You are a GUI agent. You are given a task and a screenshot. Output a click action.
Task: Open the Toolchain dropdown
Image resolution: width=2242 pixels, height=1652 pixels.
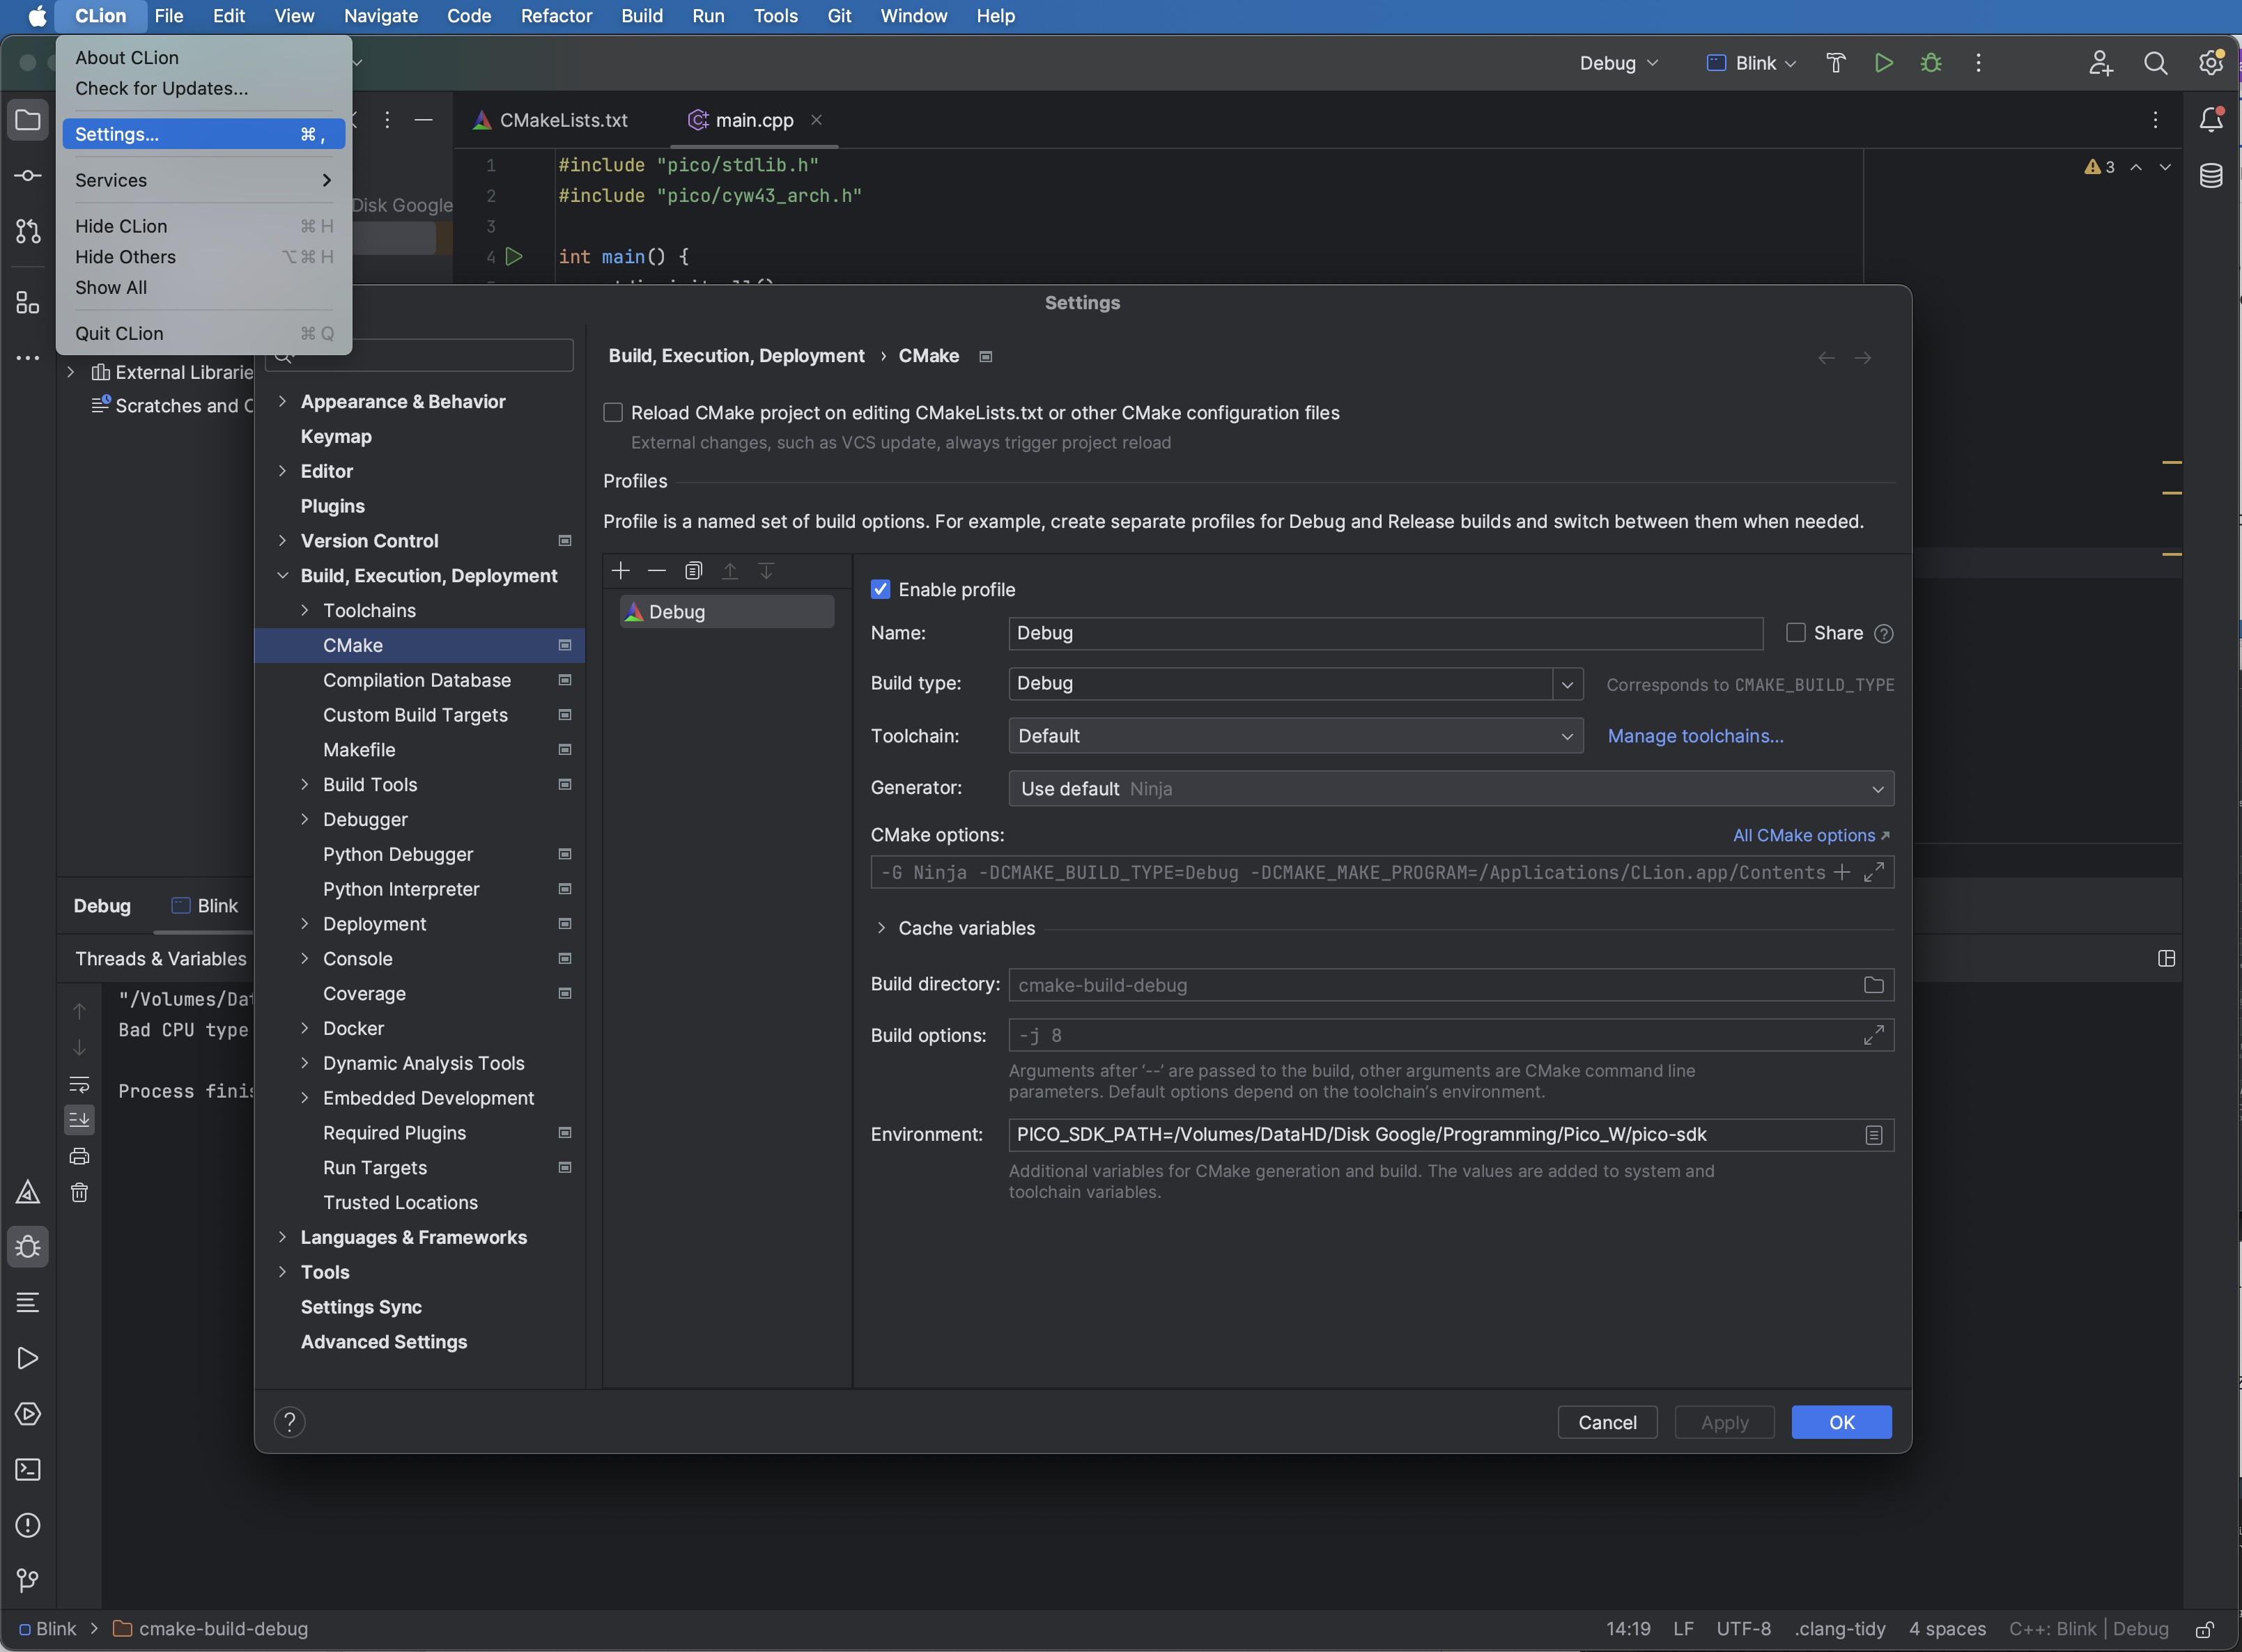pyautogui.click(x=1296, y=736)
